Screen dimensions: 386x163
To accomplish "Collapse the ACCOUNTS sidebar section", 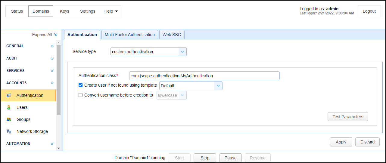I will click(x=52, y=83).
